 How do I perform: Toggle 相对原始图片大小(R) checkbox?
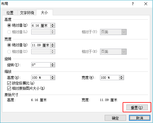(x=26, y=89)
